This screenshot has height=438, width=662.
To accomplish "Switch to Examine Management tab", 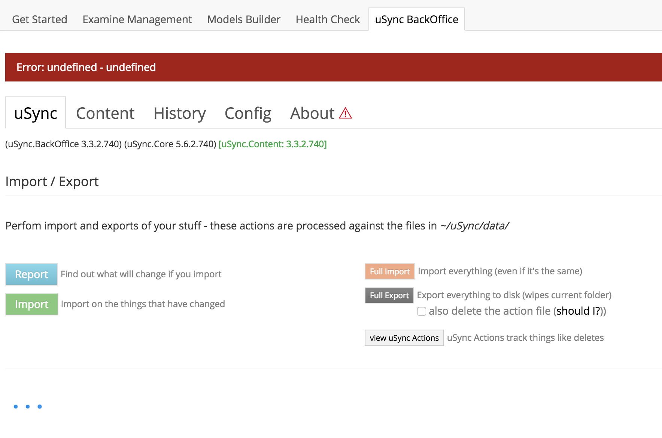I will pos(137,19).
